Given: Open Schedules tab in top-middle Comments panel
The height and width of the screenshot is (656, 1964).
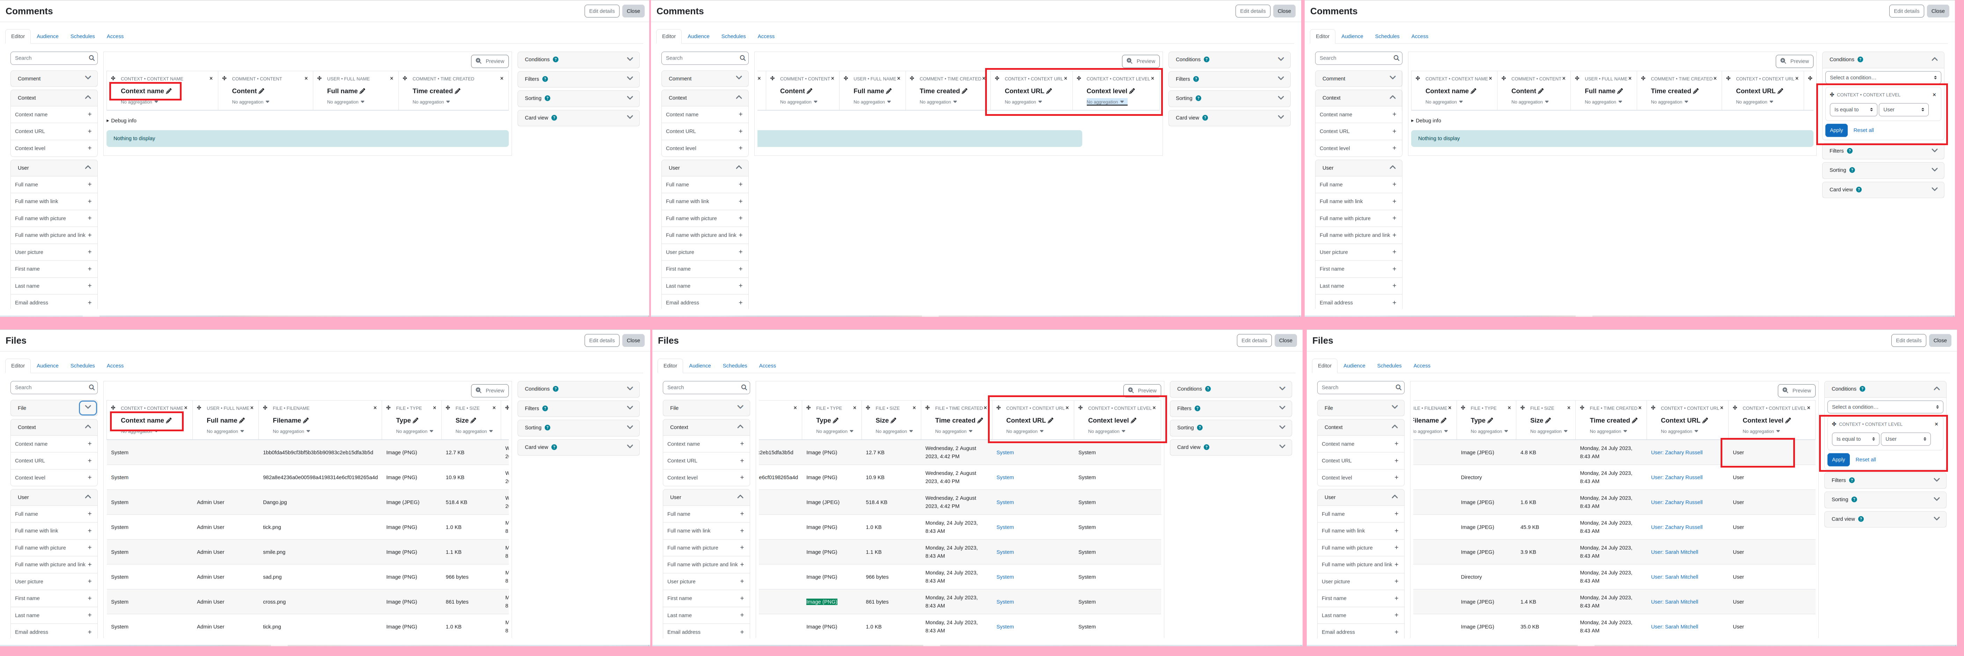Looking at the screenshot, I should pyautogui.click(x=733, y=37).
